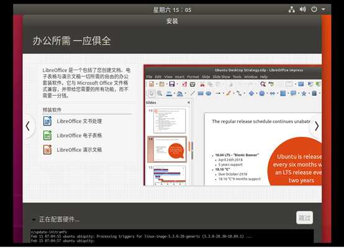Select the text LibreOffice 文书处理
Viewport: 344px width, 248px height.
pos(79,121)
